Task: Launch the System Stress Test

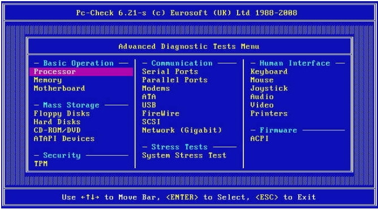Action: click(184, 155)
